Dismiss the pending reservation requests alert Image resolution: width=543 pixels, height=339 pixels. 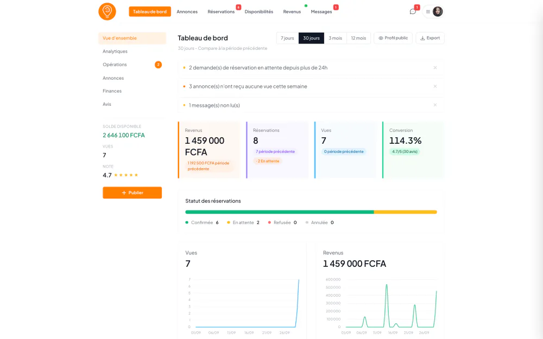click(435, 68)
